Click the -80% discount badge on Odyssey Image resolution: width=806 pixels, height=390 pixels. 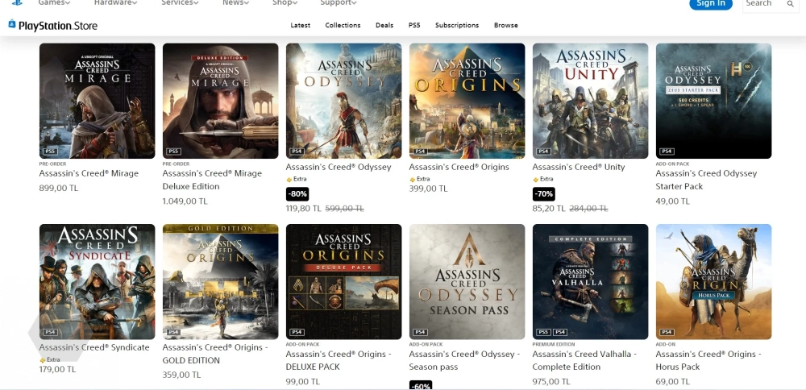(x=297, y=194)
